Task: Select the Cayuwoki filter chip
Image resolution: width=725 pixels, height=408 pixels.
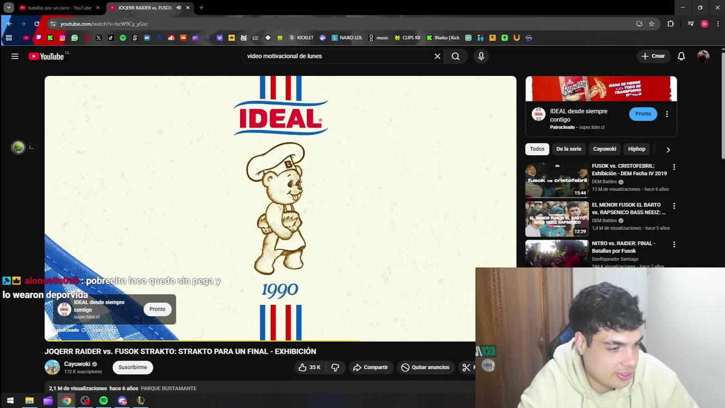Action: coord(604,149)
